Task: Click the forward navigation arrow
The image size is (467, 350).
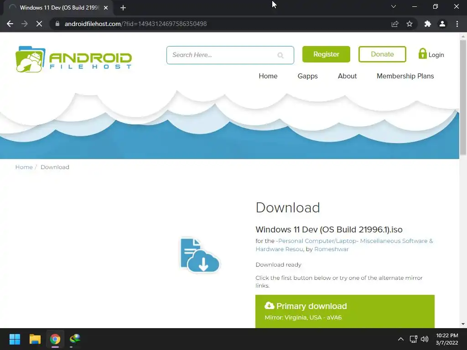Action: click(25, 24)
